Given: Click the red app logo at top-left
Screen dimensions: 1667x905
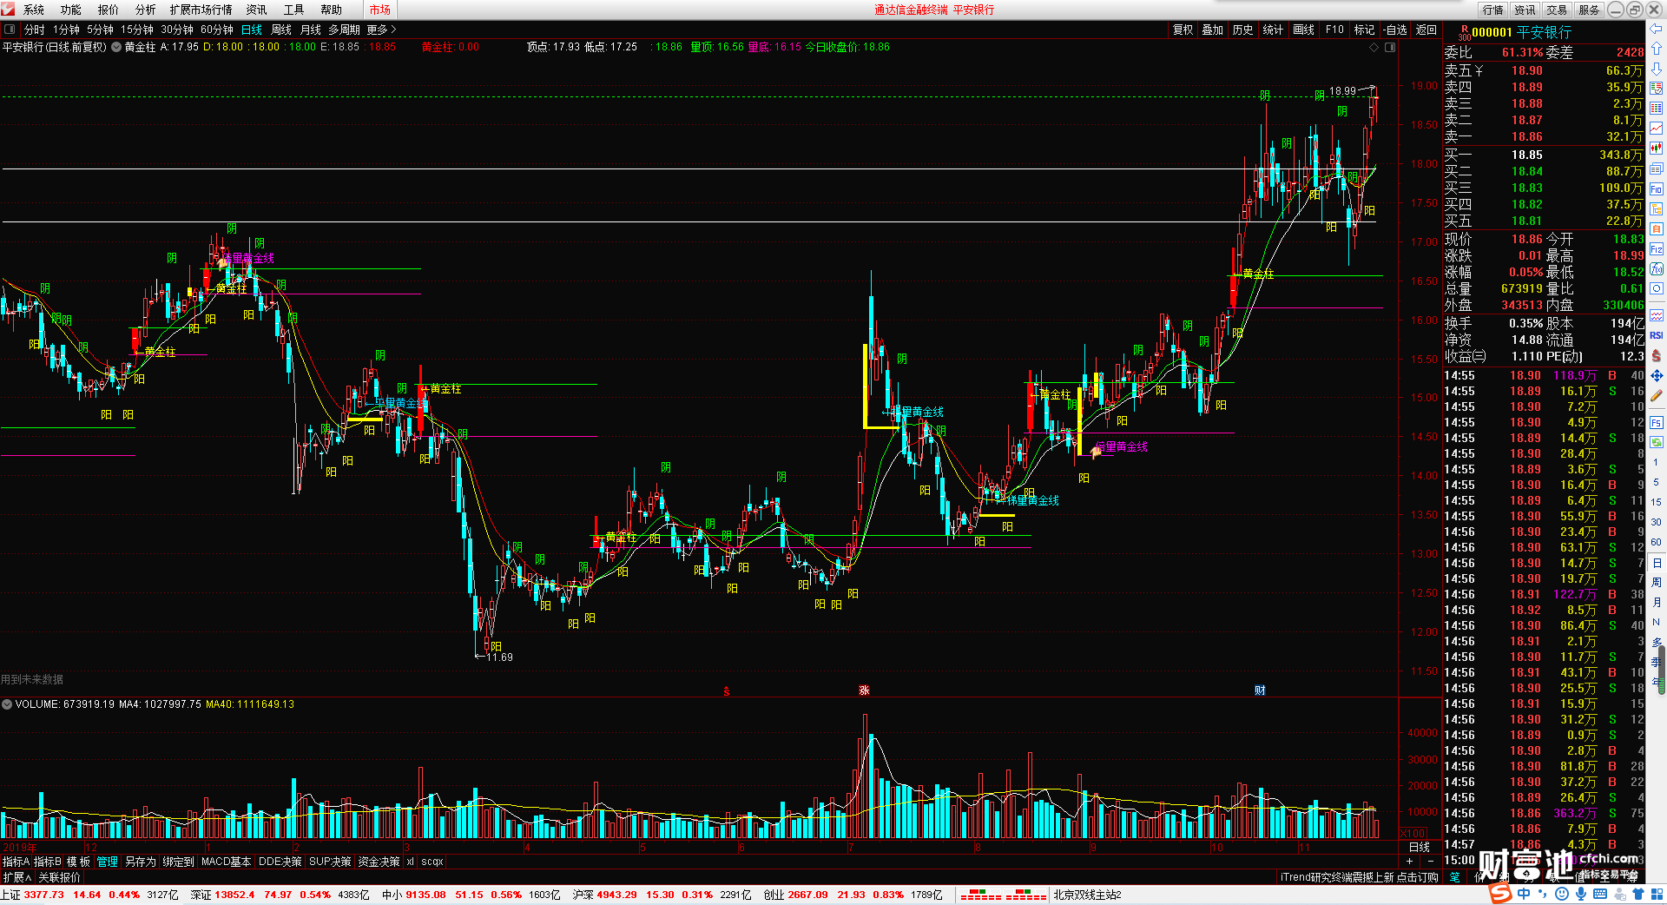Looking at the screenshot, I should tap(9, 10).
